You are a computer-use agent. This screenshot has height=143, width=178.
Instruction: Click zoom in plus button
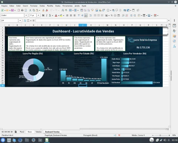(x=169, y=135)
